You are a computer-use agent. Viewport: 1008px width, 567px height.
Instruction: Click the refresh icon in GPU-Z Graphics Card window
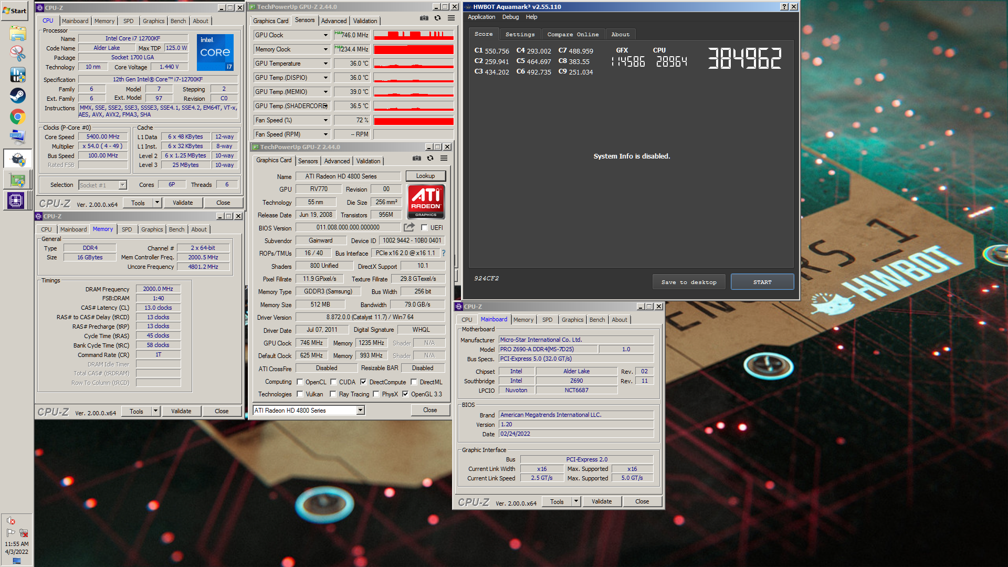click(430, 158)
